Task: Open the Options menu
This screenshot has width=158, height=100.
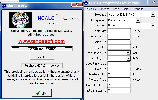Action: pos(105,9)
